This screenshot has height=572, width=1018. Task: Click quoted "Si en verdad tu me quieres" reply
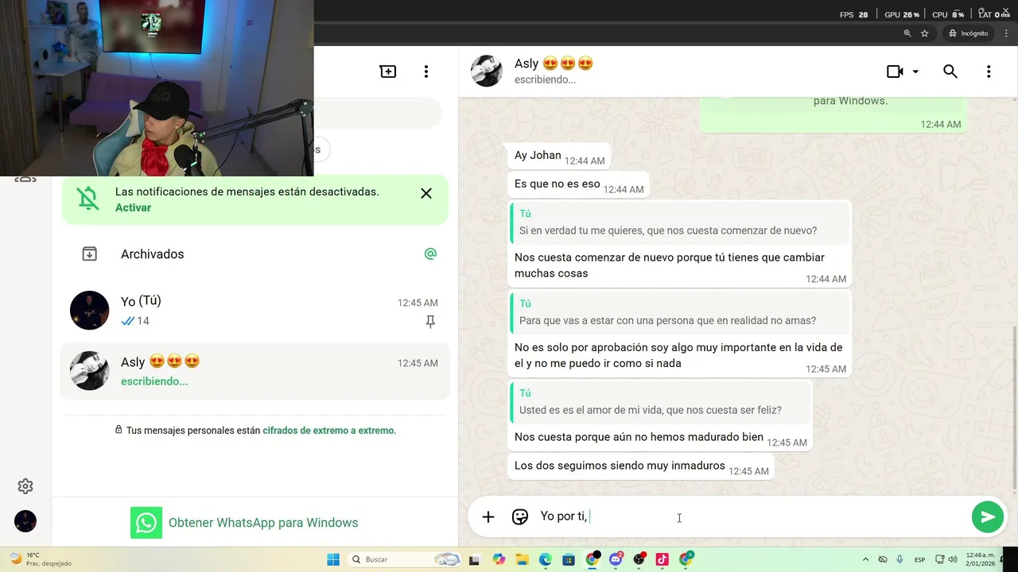pos(680,223)
